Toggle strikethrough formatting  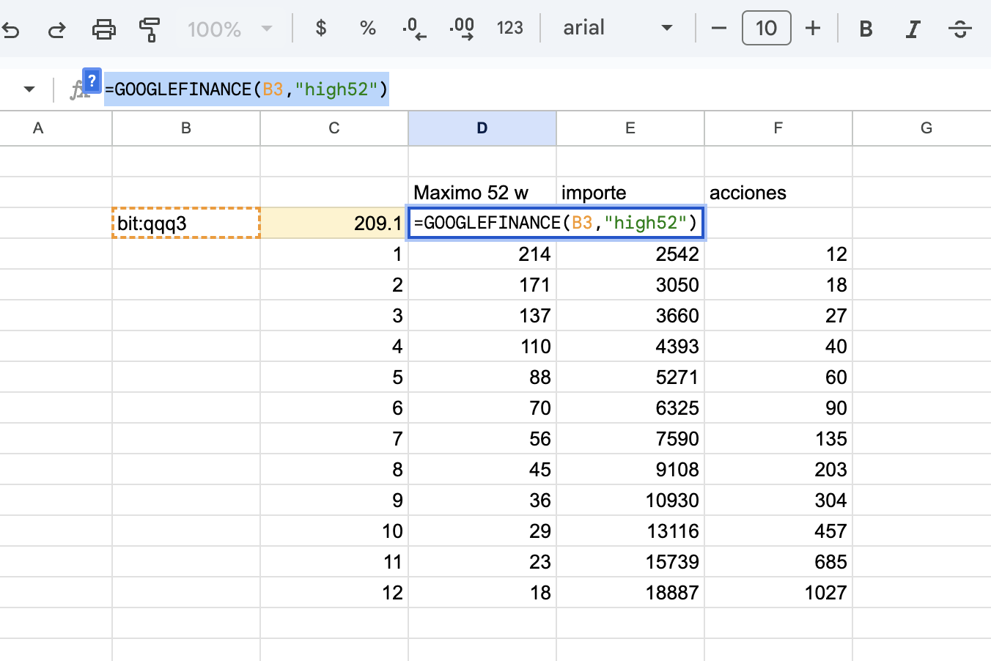[959, 29]
